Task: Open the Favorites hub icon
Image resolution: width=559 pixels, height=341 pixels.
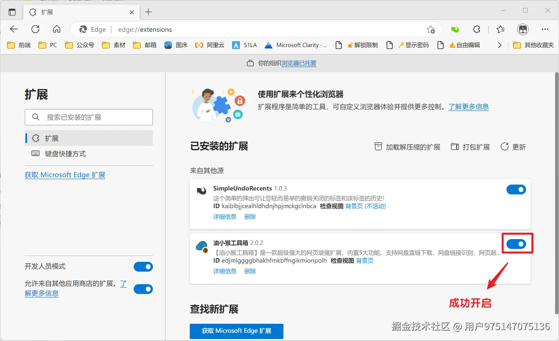Action: pos(501,29)
